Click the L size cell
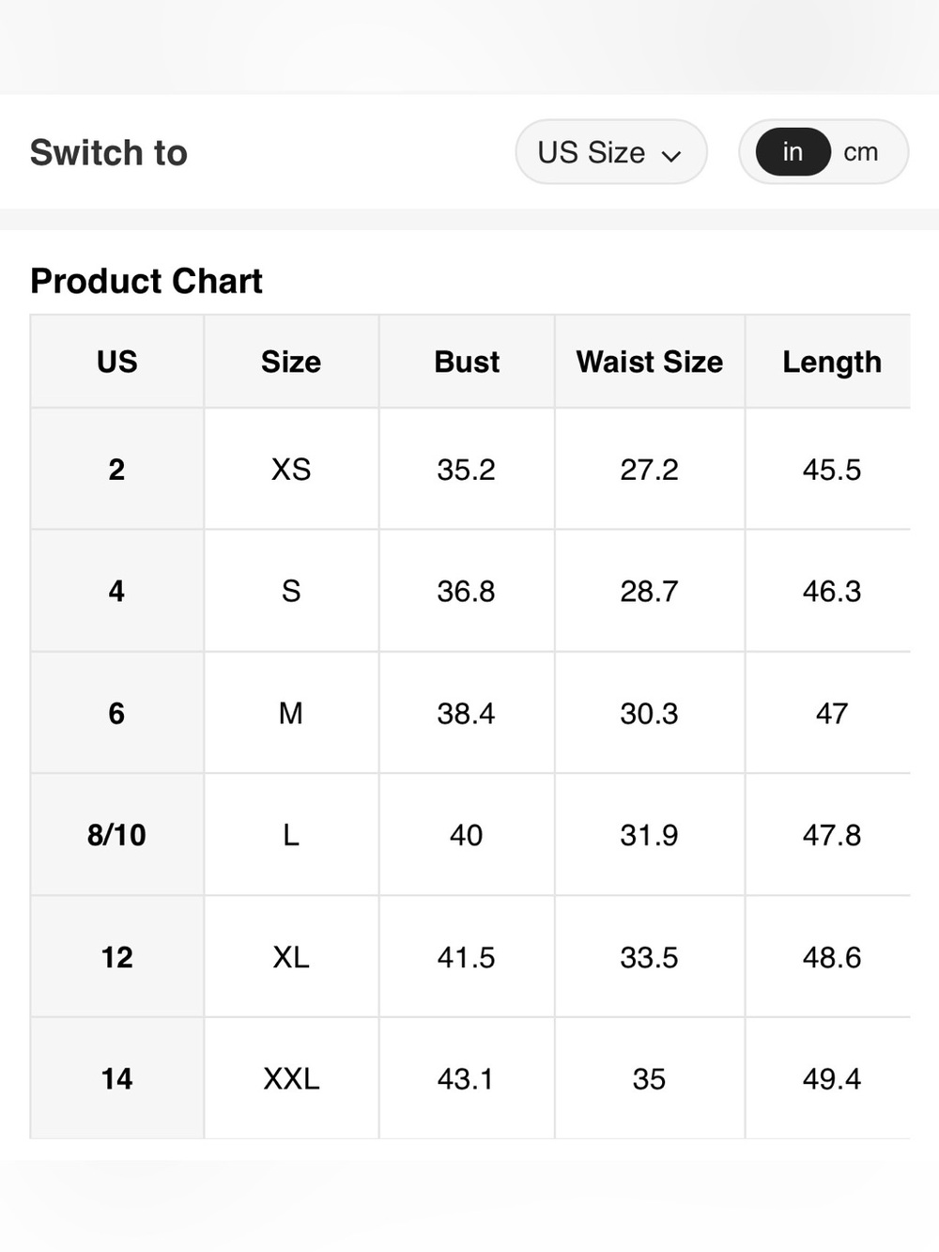This screenshot has height=1252, width=939. (291, 835)
